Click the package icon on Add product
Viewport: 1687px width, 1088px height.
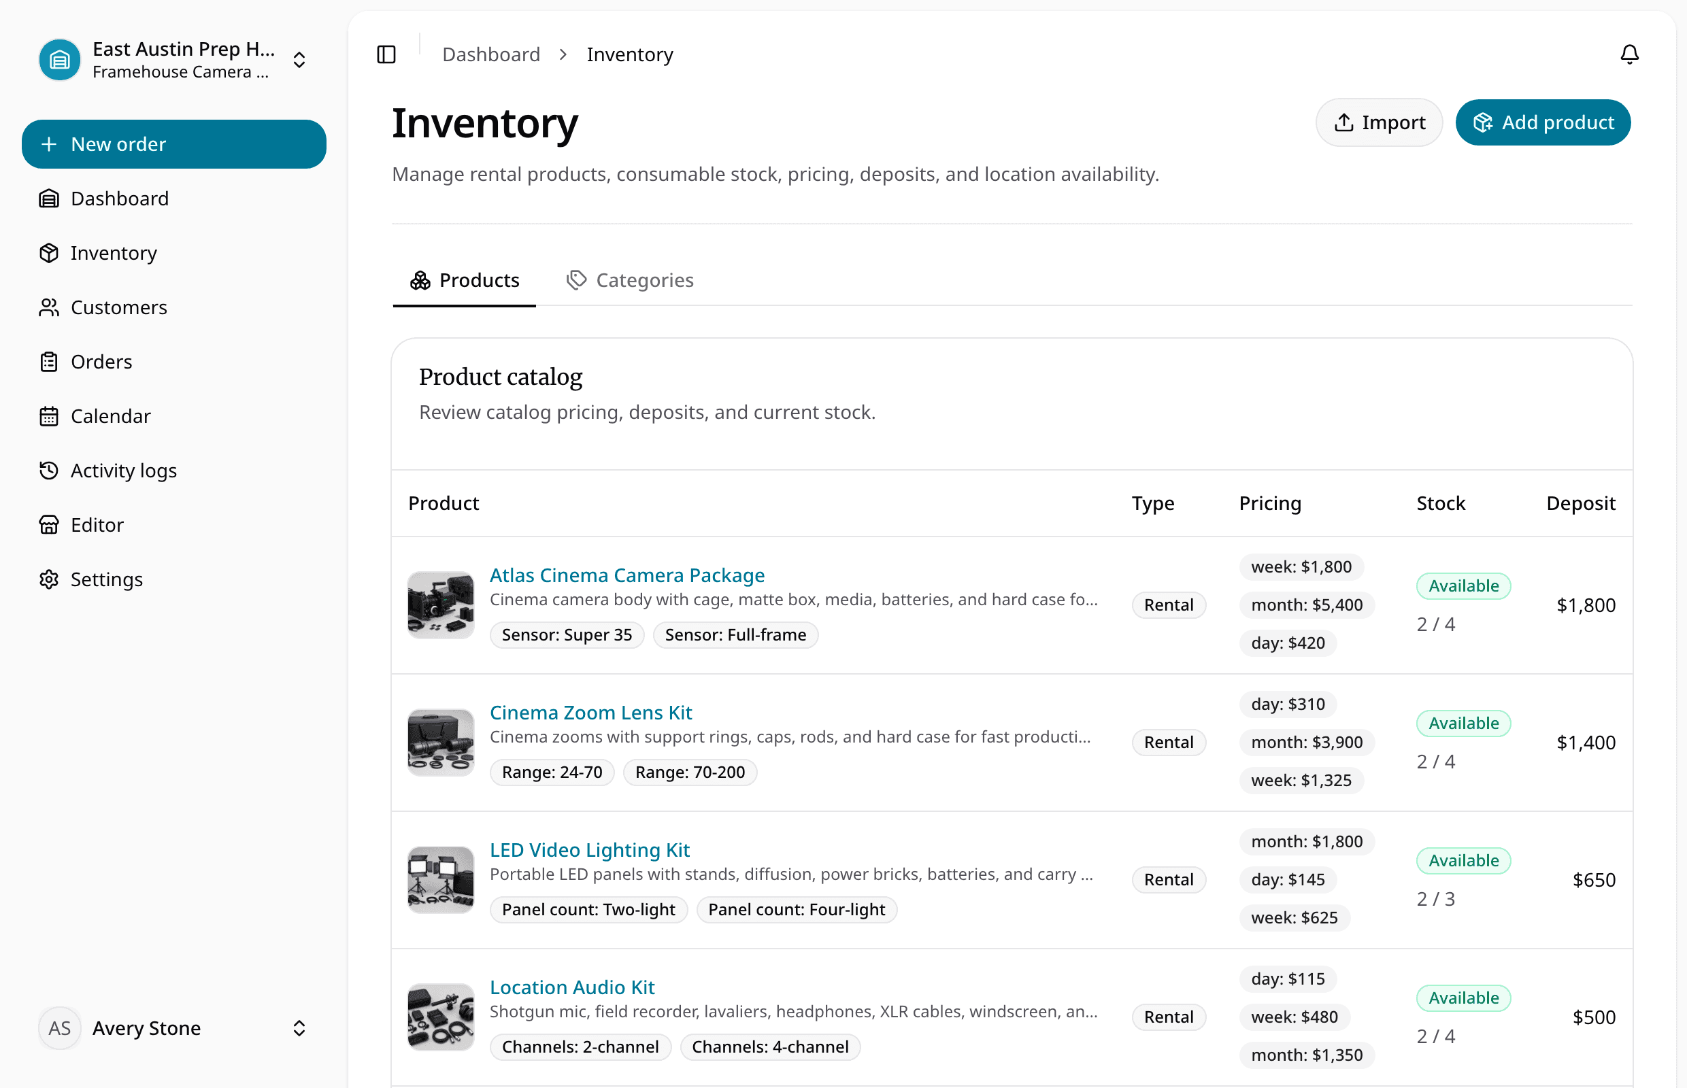tap(1483, 122)
